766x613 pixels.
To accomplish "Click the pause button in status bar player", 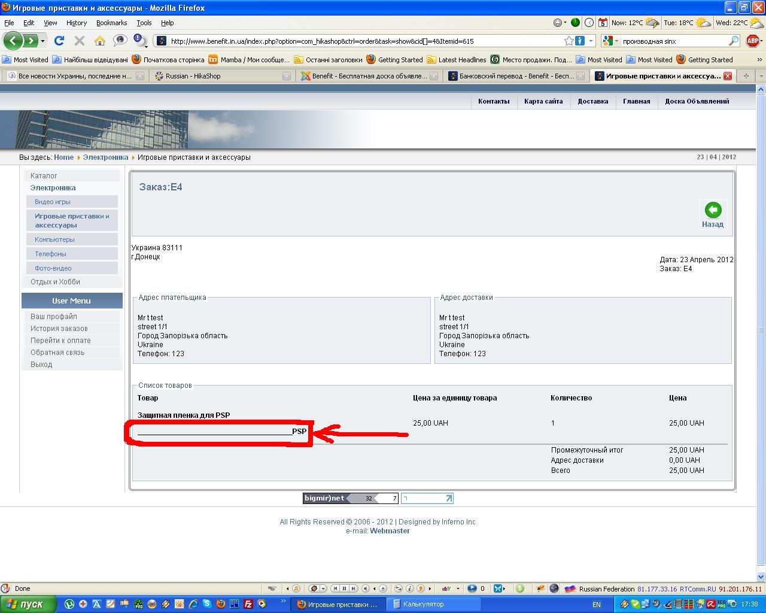I will click(344, 588).
